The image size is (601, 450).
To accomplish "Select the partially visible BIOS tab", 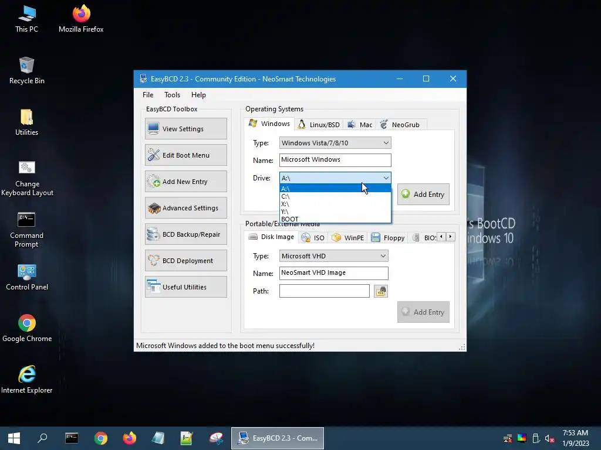I will tap(424, 238).
